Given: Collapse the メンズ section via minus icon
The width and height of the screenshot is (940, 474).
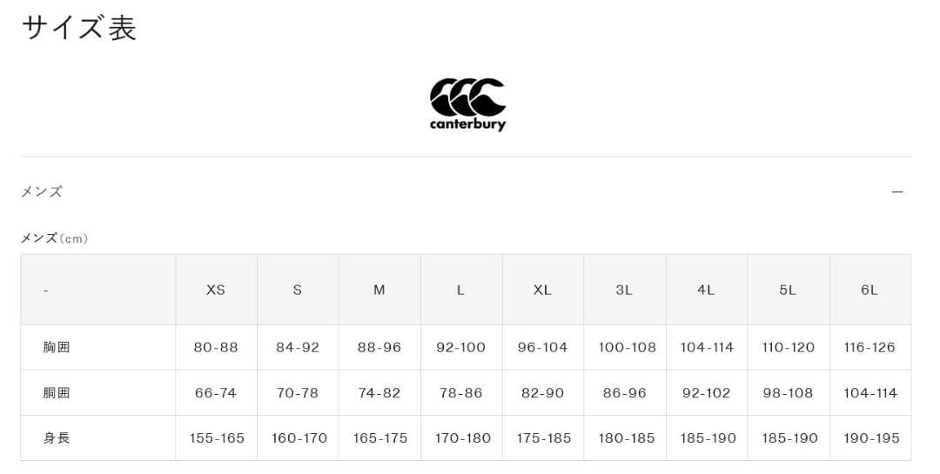Looking at the screenshot, I should pyautogui.click(x=897, y=191).
